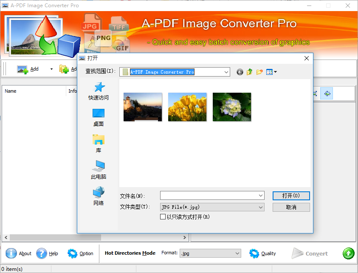Click the About icon

click(x=11, y=253)
